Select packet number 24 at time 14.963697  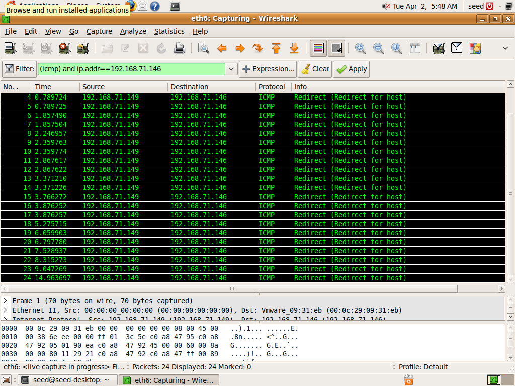coord(252,278)
